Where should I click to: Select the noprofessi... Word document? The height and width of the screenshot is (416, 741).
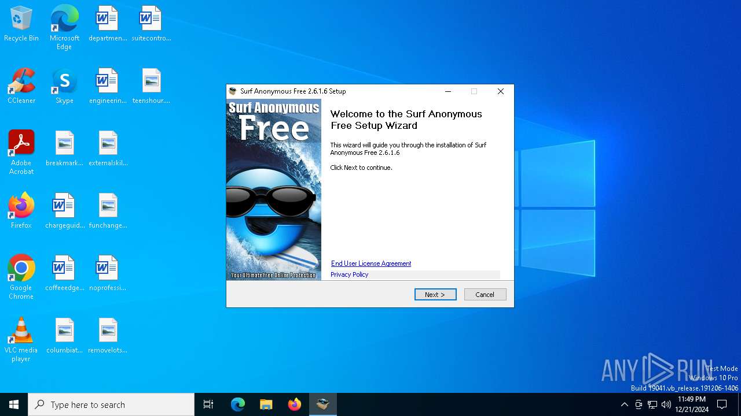coord(108,273)
